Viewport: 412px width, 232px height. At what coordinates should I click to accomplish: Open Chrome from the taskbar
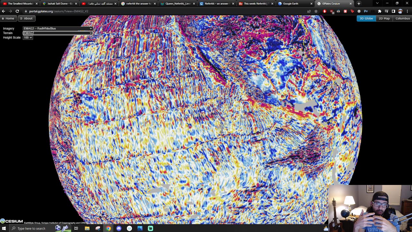click(x=108, y=228)
